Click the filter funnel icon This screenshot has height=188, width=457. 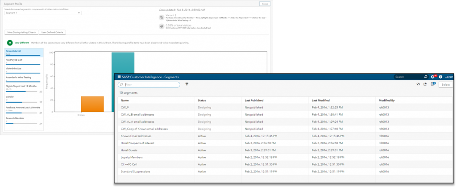[x=187, y=84]
